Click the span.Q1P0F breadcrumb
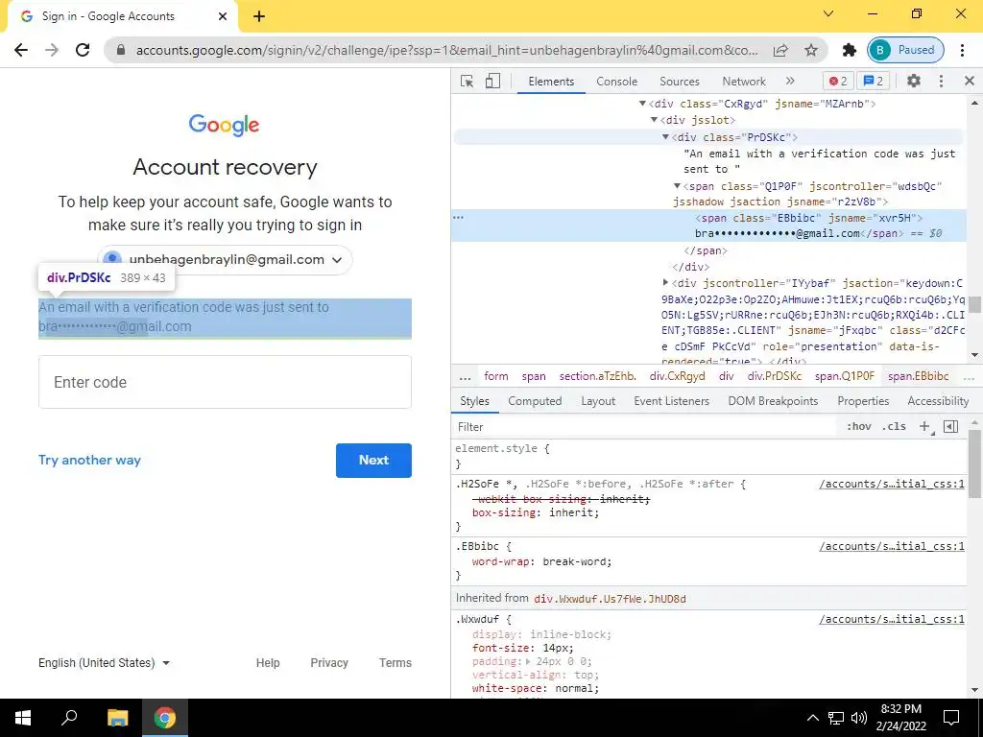Image resolution: width=983 pixels, height=737 pixels. (x=845, y=376)
